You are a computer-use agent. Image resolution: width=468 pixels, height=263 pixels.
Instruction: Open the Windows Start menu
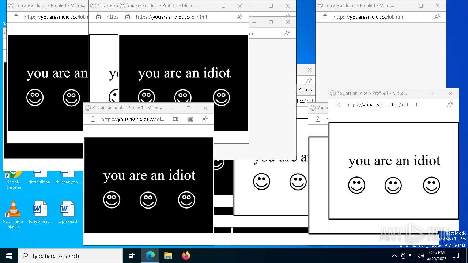[x=9, y=256]
